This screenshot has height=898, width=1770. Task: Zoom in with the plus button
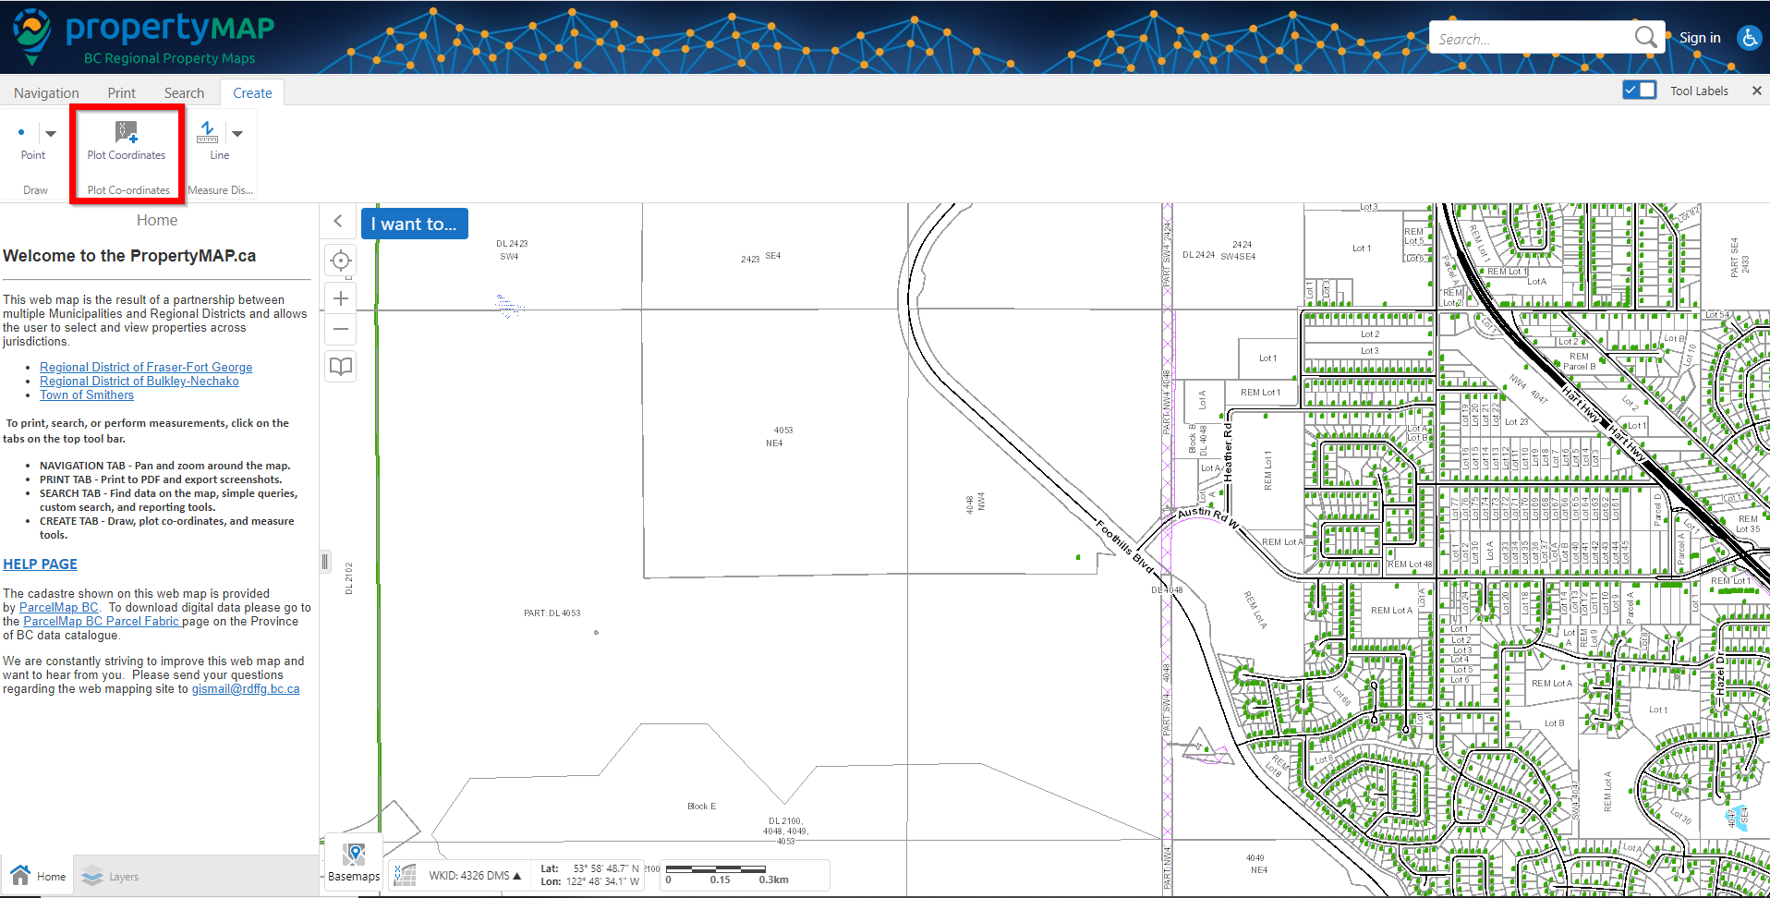pyautogui.click(x=341, y=298)
